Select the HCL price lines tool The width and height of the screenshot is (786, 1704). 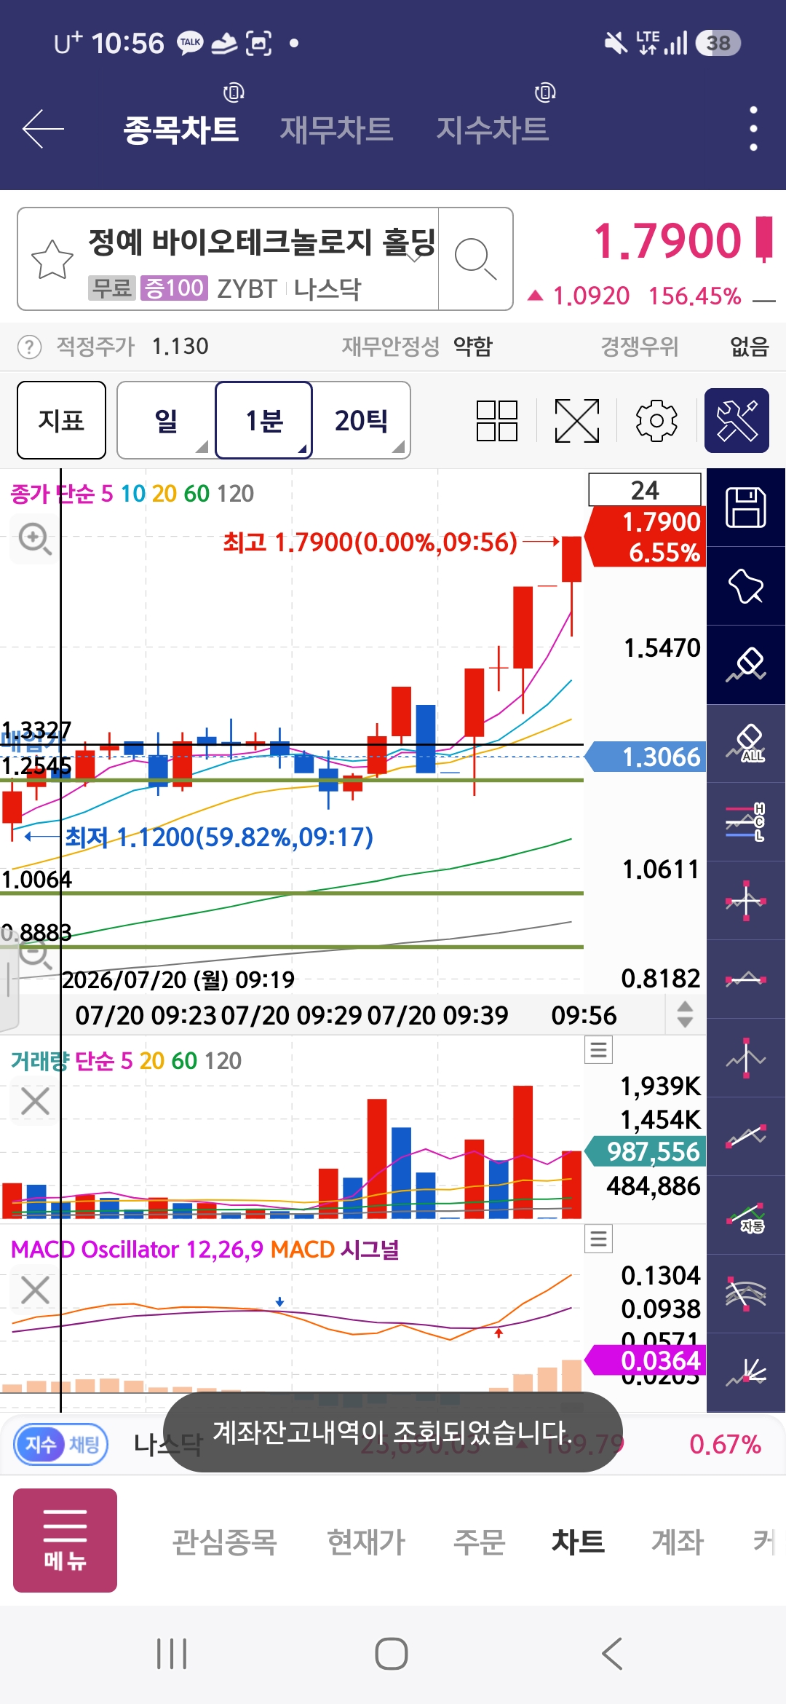(x=746, y=822)
